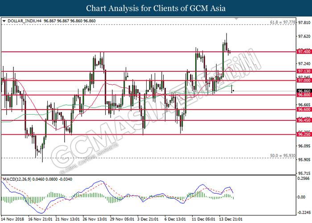This screenshot has height=223, width=312.
Task: Click the 95.715 price axis value
Action: (x=304, y=173)
